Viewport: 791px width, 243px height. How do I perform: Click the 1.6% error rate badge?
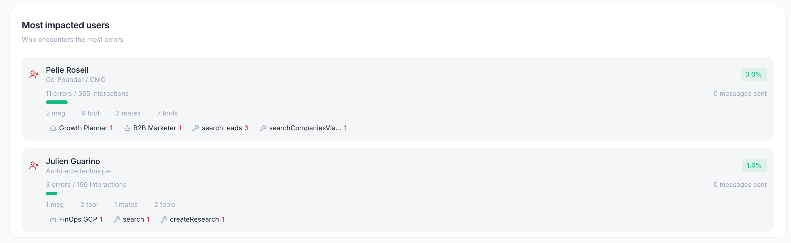click(754, 166)
